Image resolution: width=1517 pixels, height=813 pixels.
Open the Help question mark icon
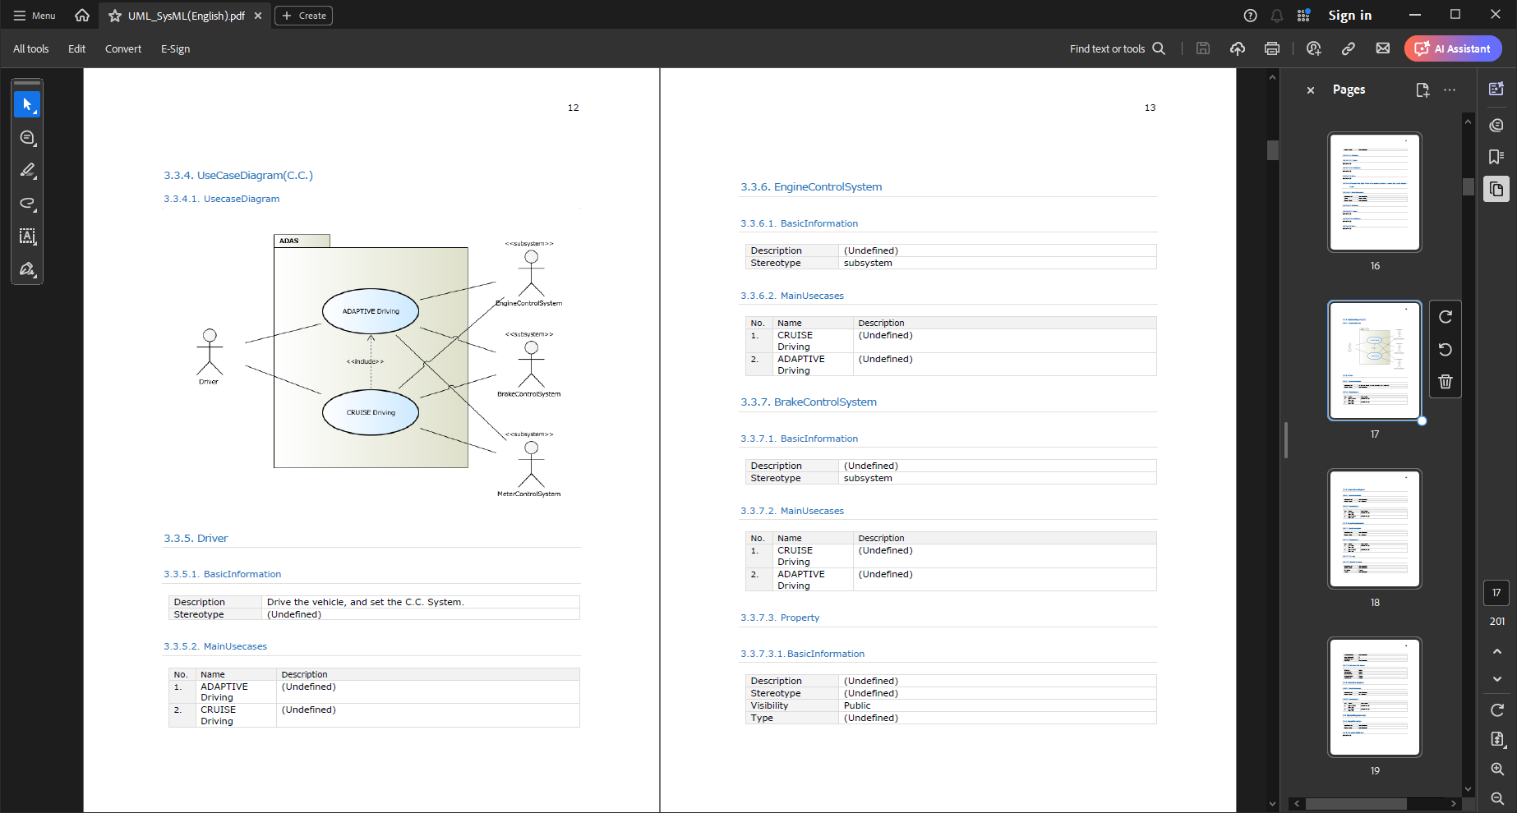(1250, 16)
